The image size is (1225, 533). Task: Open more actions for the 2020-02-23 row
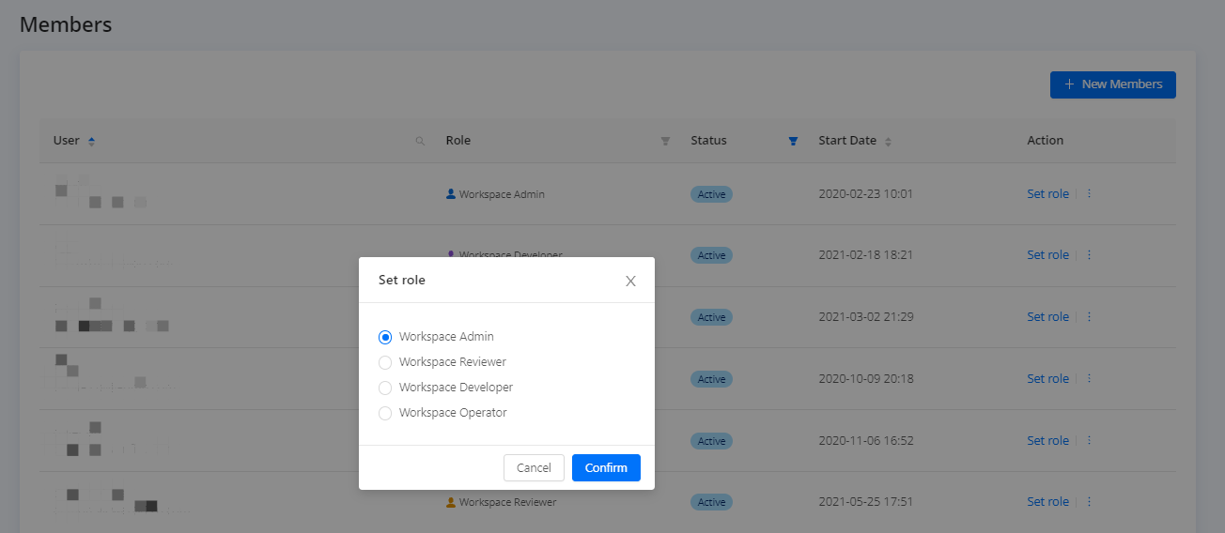coord(1089,194)
